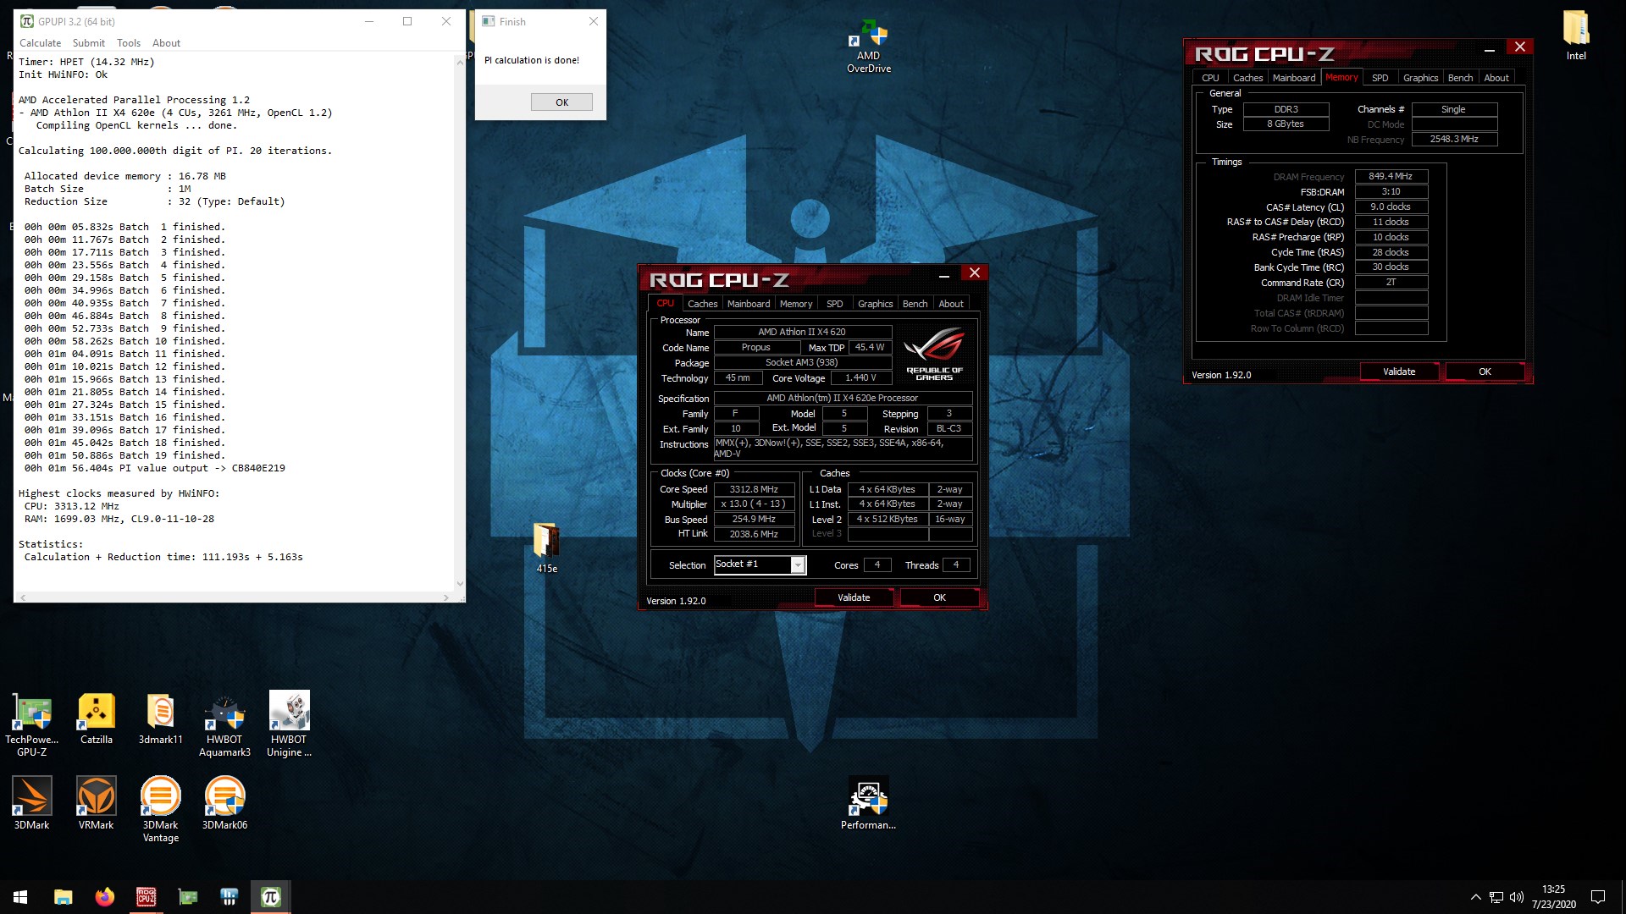
Task: Open the notification center icon
Action: click(1598, 897)
